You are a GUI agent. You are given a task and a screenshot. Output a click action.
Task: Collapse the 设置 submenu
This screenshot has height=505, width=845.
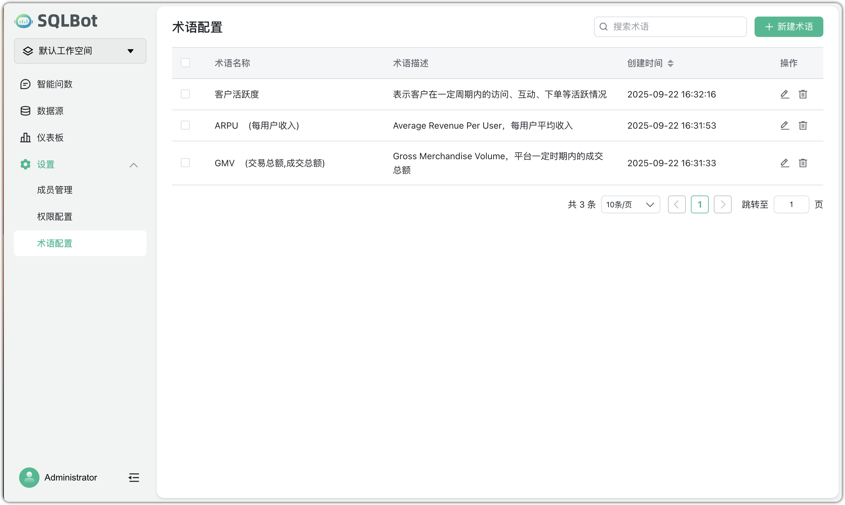point(134,165)
